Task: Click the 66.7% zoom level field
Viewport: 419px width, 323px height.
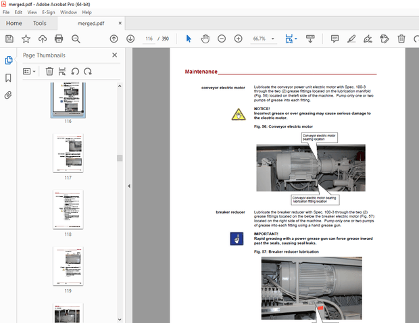Action: point(260,39)
